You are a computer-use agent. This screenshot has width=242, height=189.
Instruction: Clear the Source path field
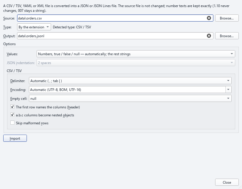pyautogui.click(x=209, y=18)
